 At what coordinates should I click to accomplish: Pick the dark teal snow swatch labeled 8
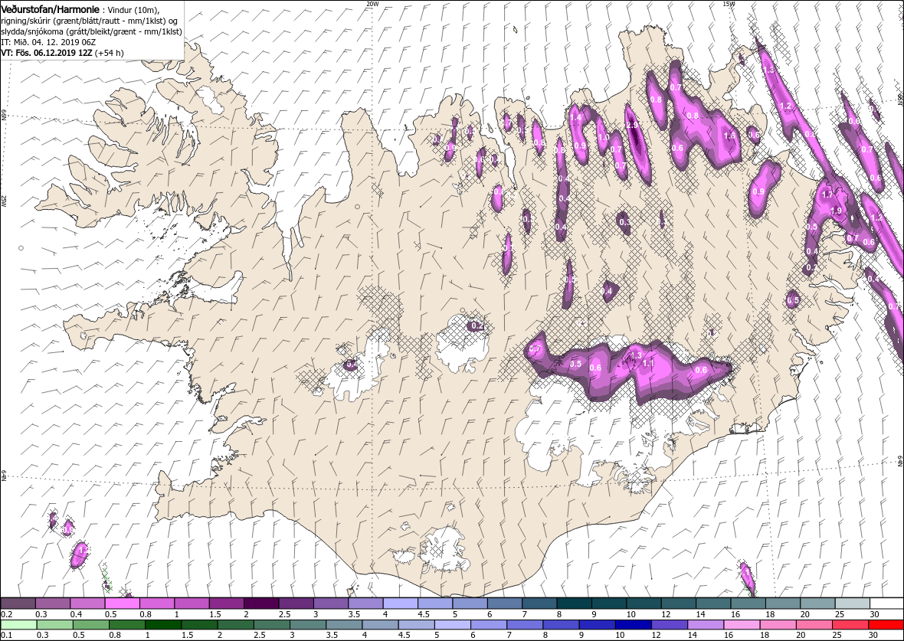coord(574,603)
